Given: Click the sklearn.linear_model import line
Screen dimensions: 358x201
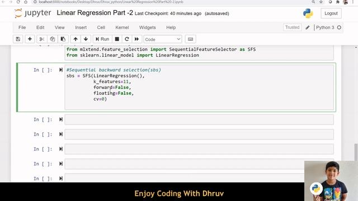Looking at the screenshot, I should coord(133,55).
